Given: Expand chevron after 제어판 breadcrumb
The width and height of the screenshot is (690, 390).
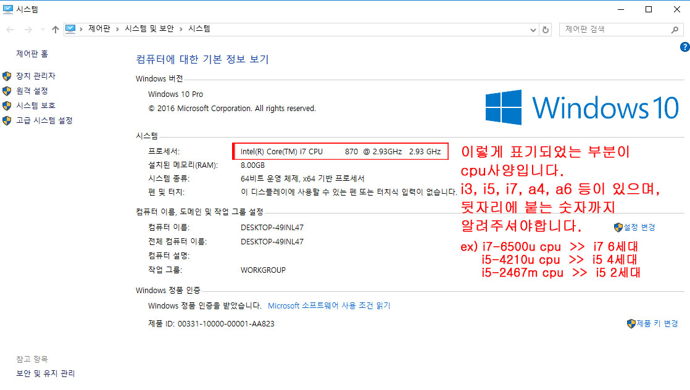Looking at the screenshot, I should tap(117, 29).
